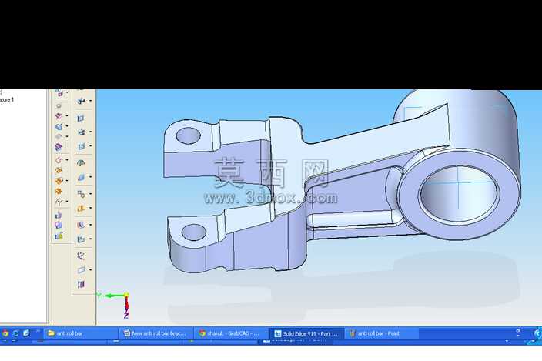Click the grayed-out tool icon above the purple one

coord(59,137)
